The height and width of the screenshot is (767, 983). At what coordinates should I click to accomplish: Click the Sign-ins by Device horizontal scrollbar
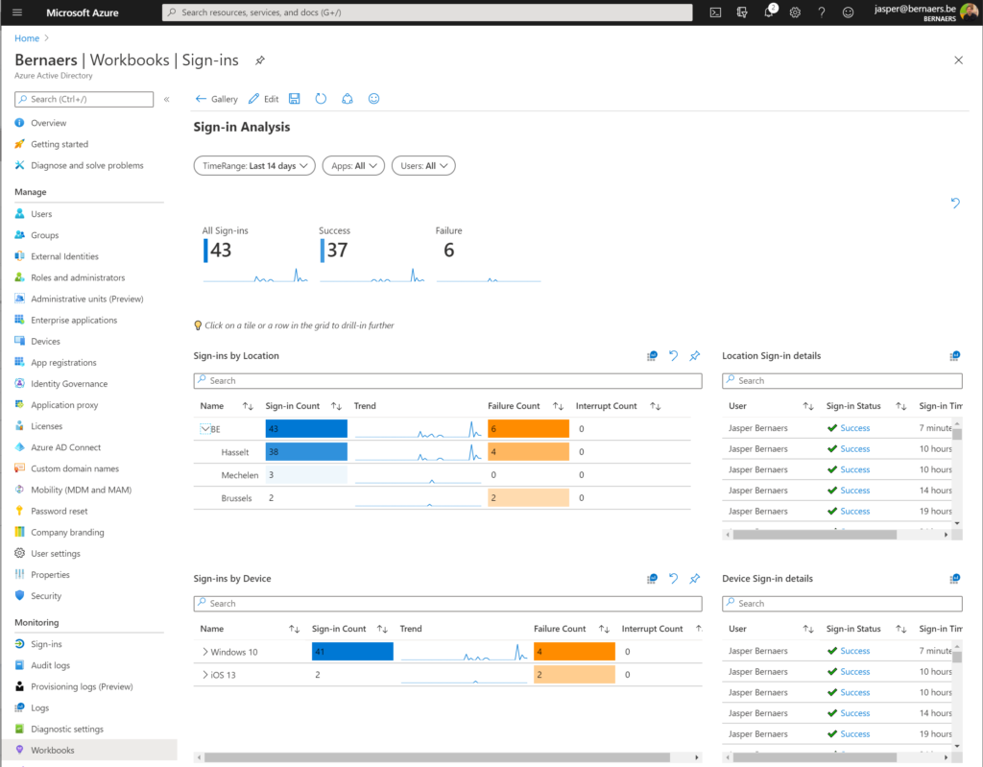tap(437, 757)
